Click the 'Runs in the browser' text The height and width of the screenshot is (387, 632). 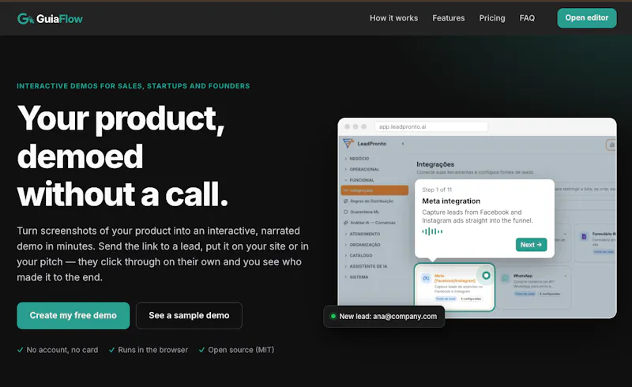point(152,350)
